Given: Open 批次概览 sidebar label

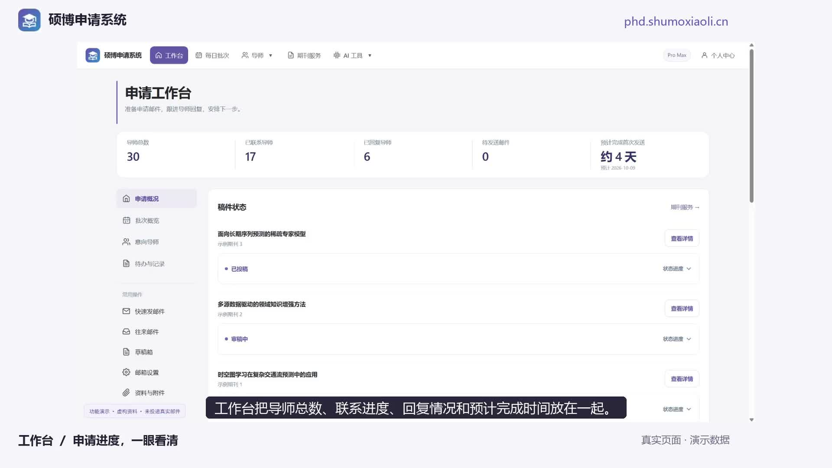Looking at the screenshot, I should pos(147,221).
